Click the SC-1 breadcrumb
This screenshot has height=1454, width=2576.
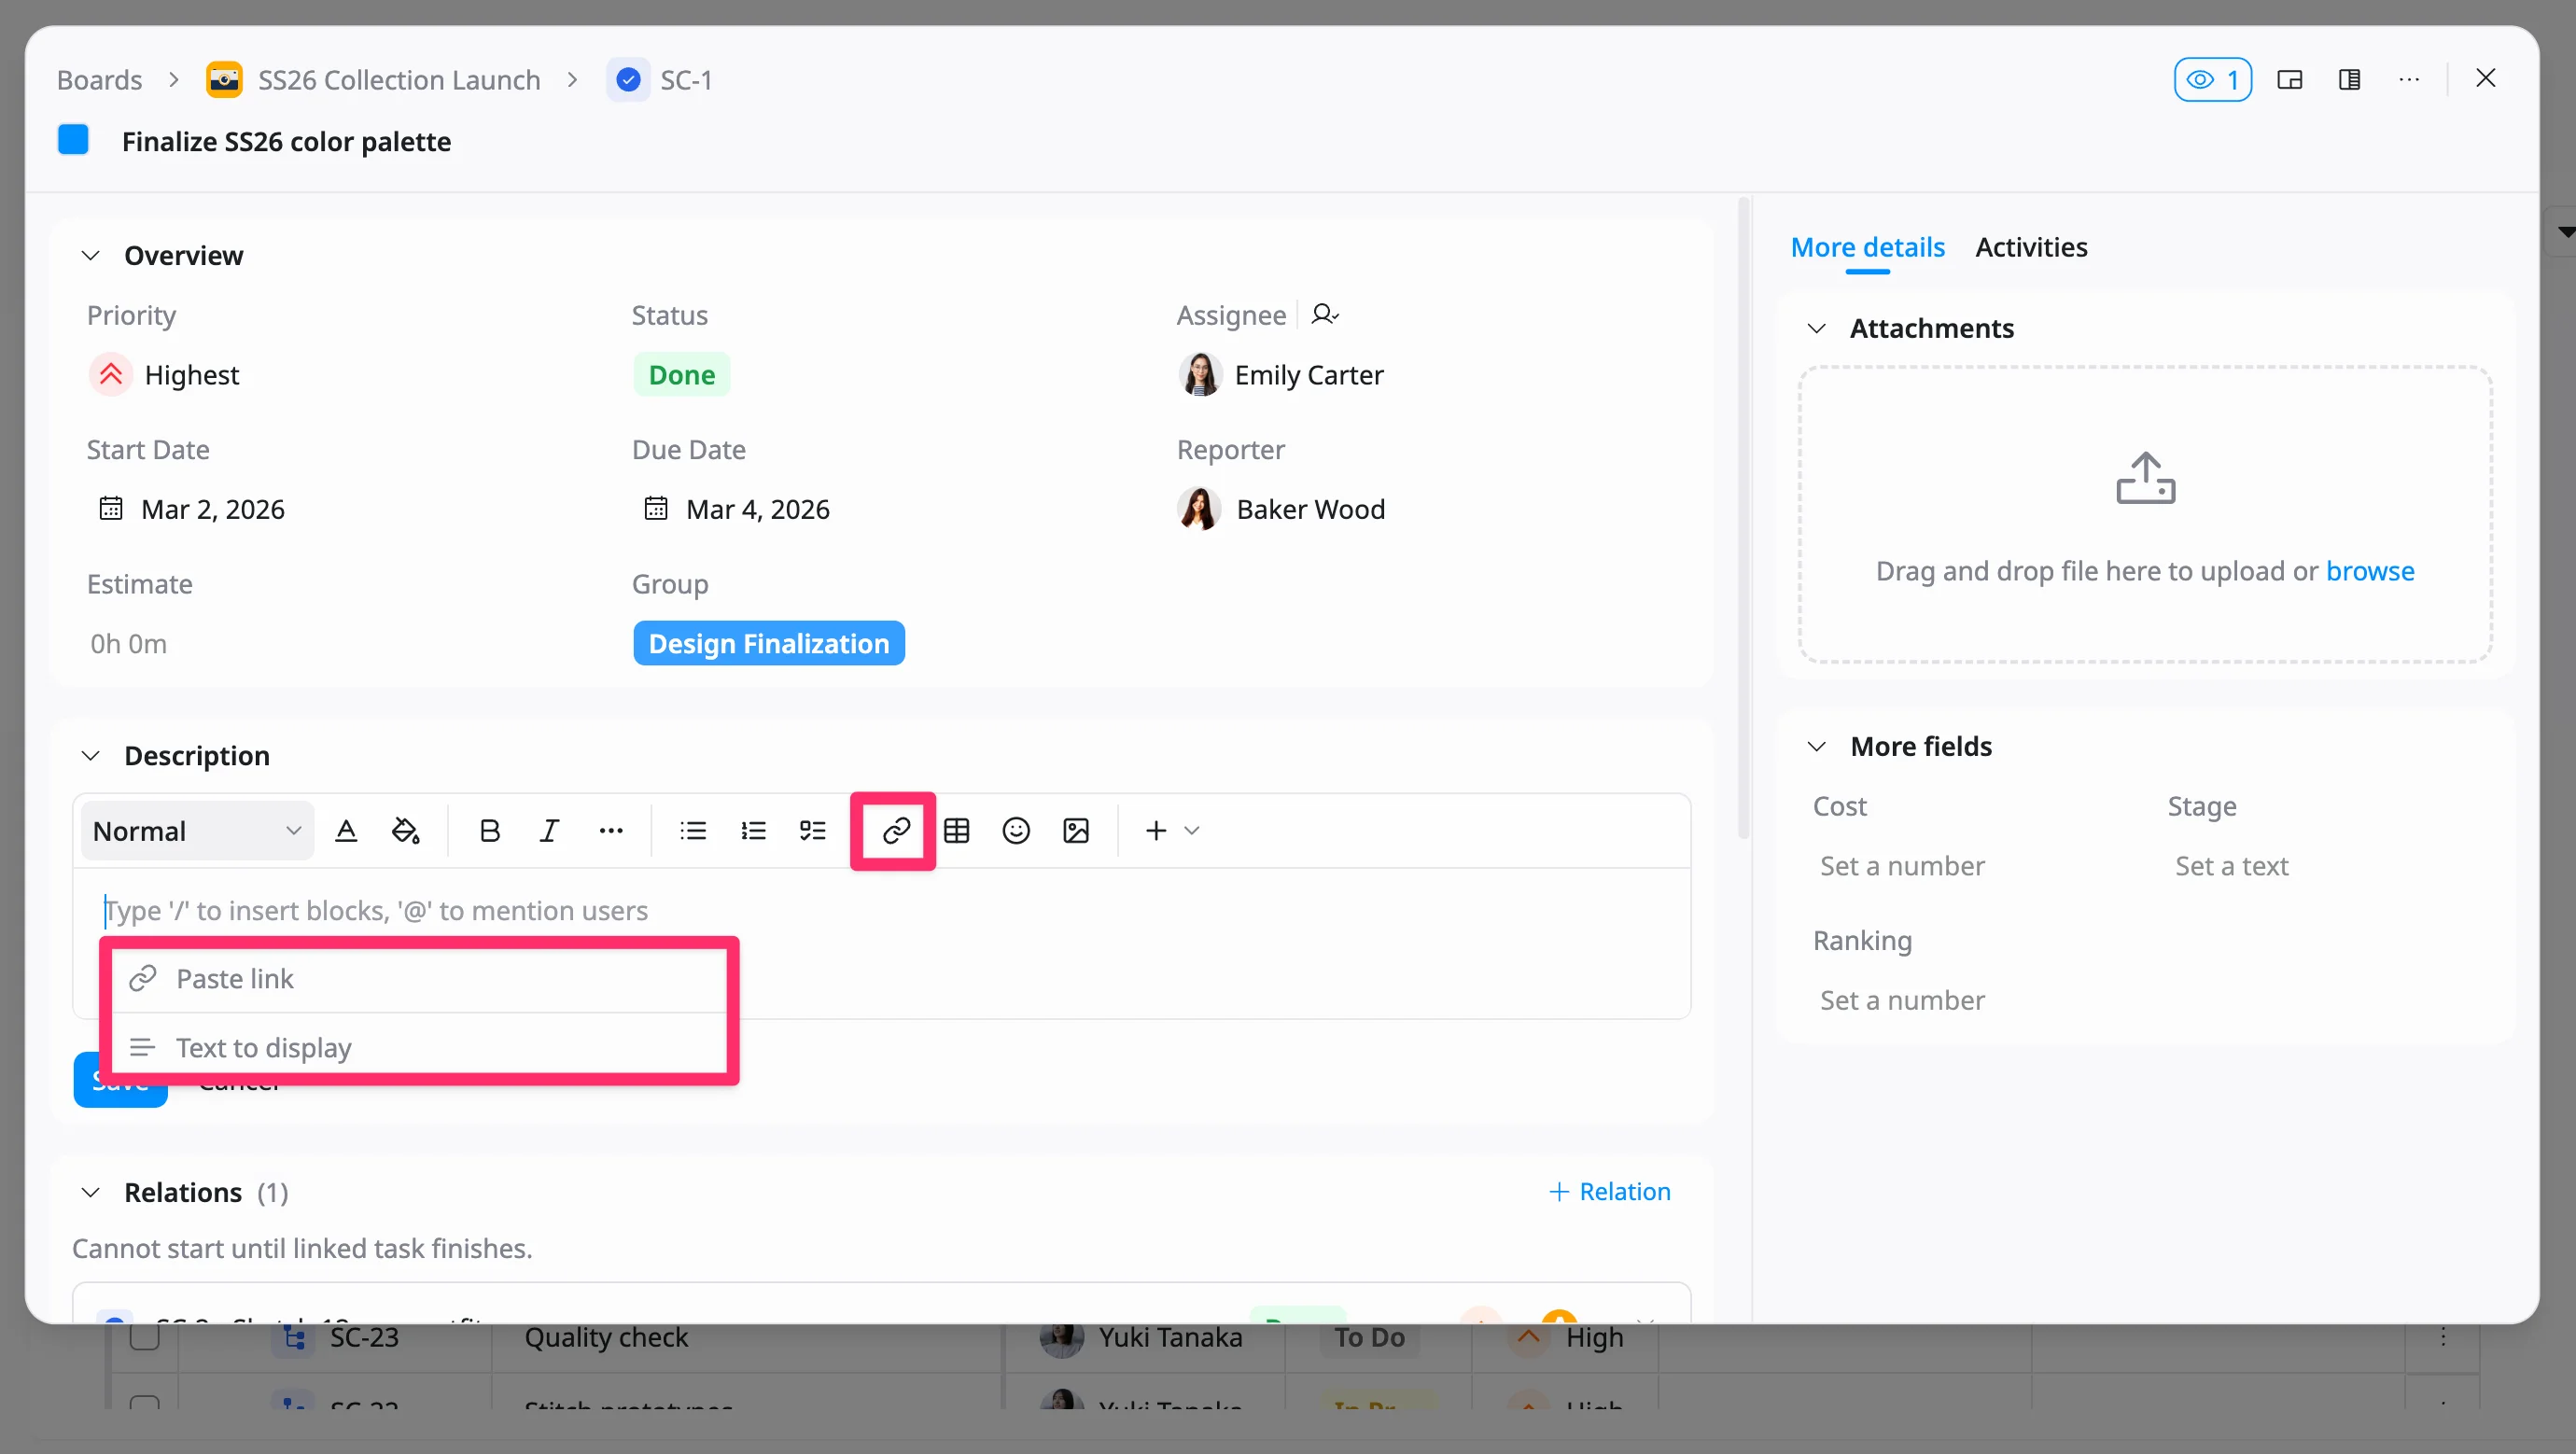686,80
